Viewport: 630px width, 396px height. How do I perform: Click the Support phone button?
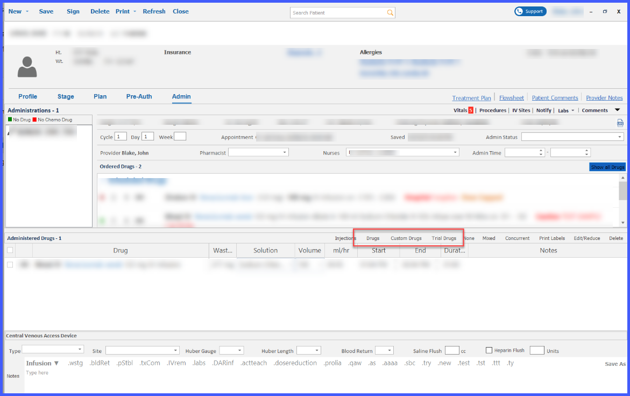[x=530, y=11]
